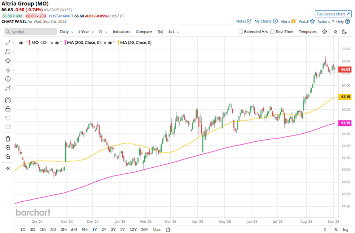Open the 1-Year period dropdown
The image size is (355, 233).
pyautogui.click(x=86, y=32)
